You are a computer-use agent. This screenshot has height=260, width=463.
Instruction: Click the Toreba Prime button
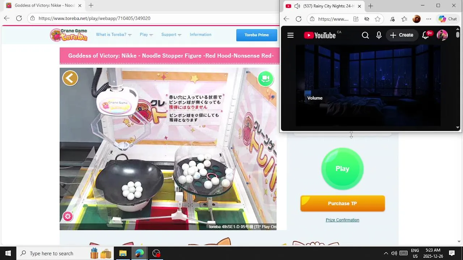(x=256, y=35)
